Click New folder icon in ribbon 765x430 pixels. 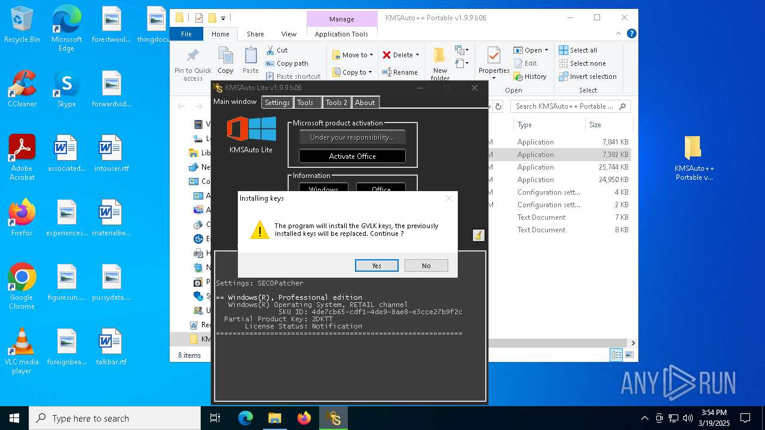[440, 63]
